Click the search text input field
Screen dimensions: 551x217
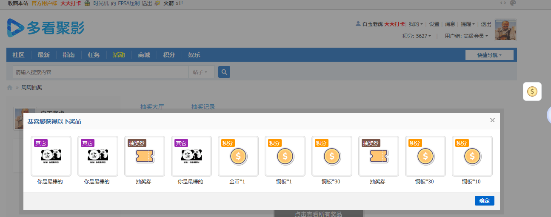coord(101,72)
